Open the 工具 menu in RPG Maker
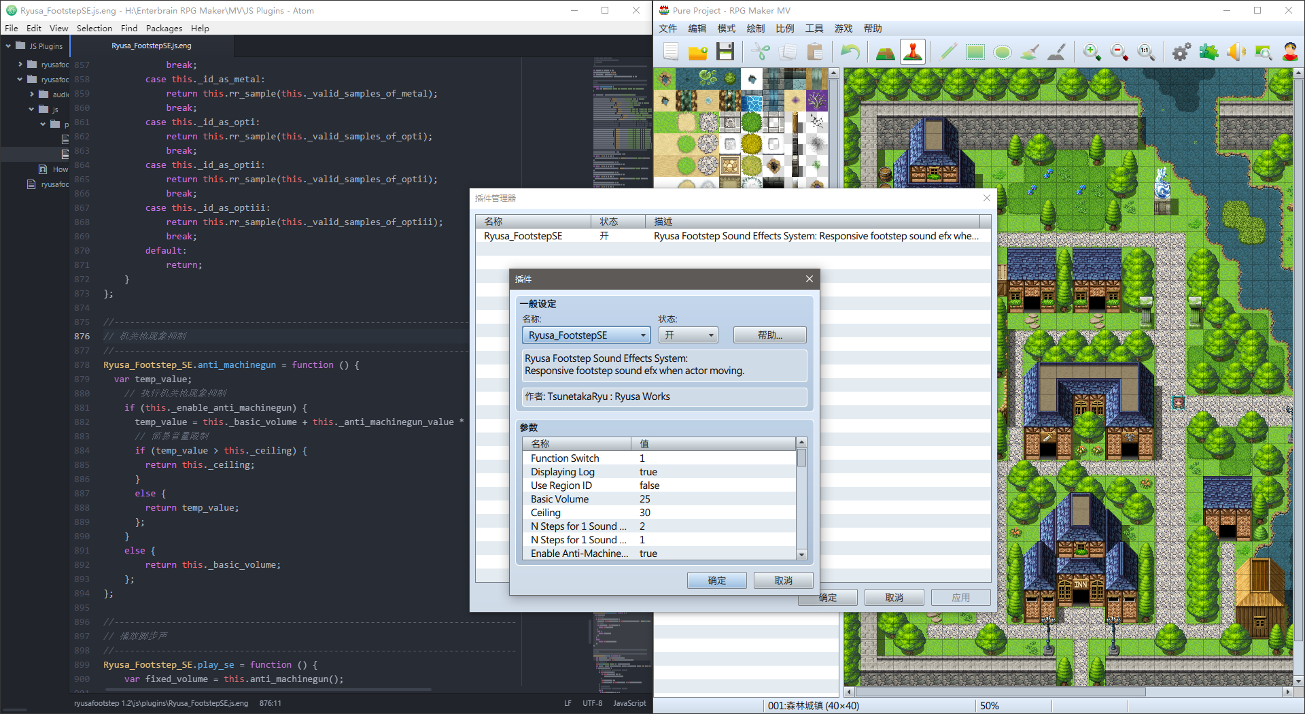This screenshot has height=714, width=1305. [814, 29]
